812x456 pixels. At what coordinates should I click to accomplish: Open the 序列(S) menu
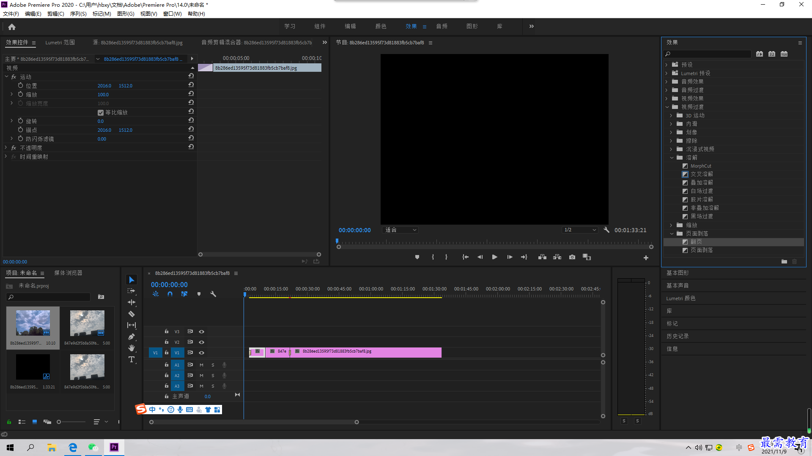tap(78, 14)
